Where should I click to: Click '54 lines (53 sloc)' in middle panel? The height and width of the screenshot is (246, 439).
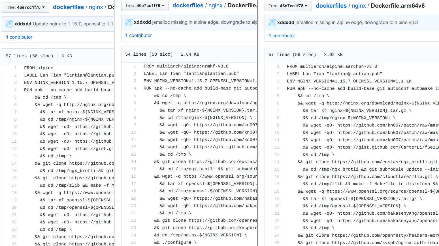tap(149, 55)
